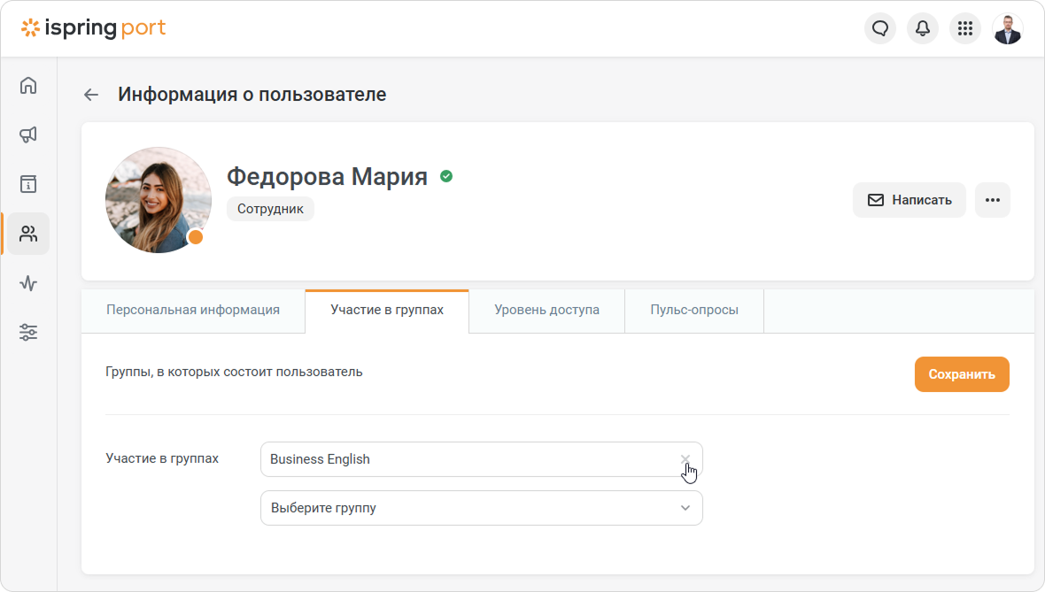Click the Группы, в которых состоит пользователь text
1045x592 pixels.
click(234, 372)
